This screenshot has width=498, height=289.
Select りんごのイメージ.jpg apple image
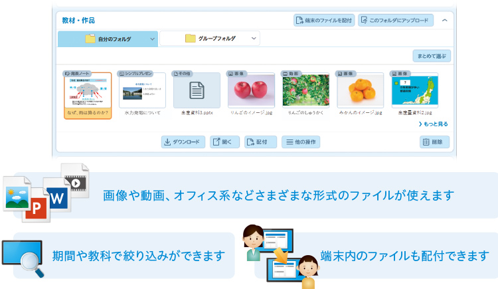[x=251, y=91]
